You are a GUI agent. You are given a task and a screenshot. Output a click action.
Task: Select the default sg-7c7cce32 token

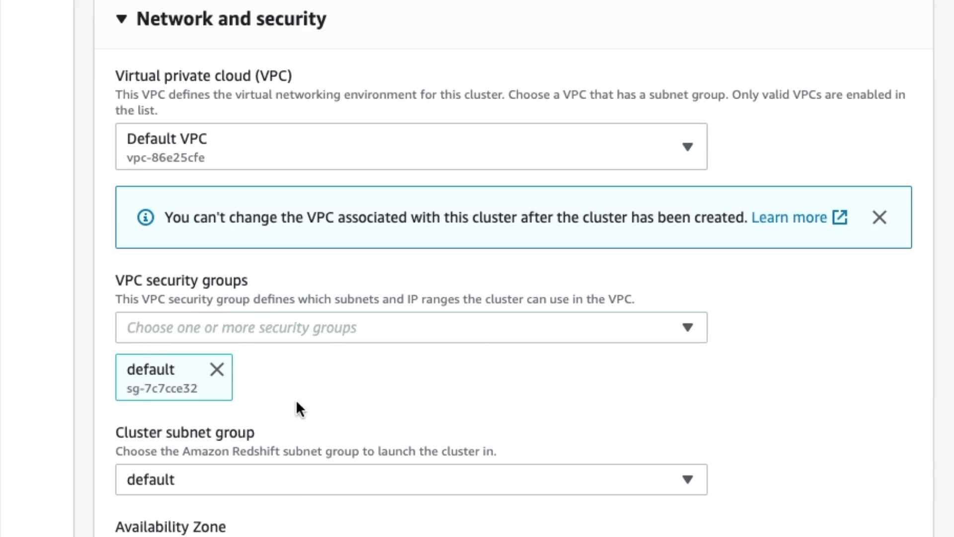(x=161, y=378)
